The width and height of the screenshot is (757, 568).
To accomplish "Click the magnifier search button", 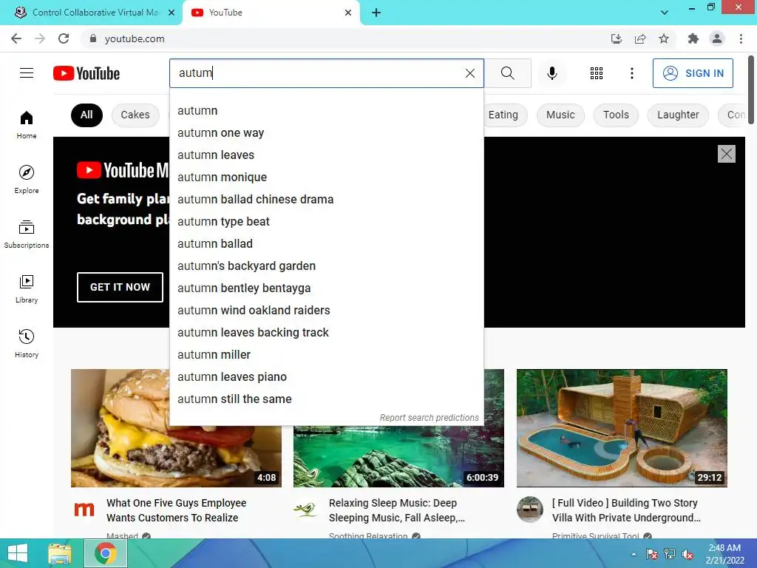I will [x=507, y=73].
